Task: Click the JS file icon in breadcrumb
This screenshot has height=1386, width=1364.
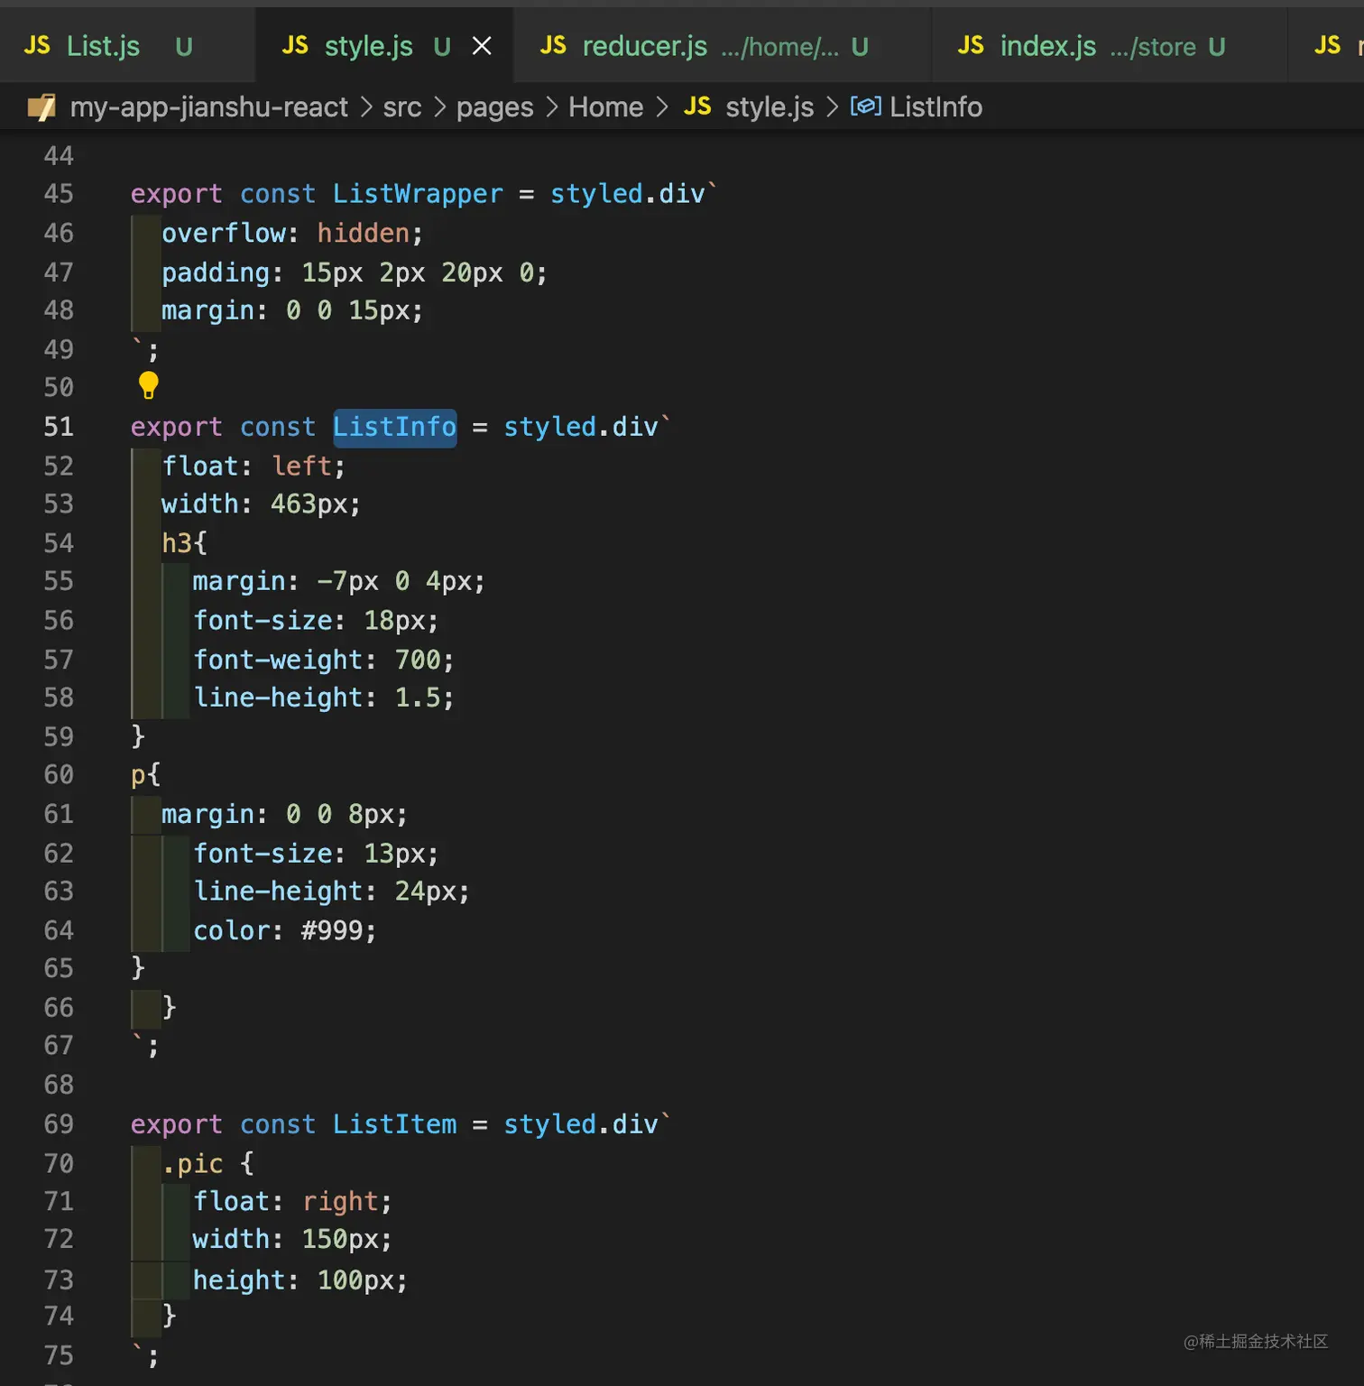Action: click(697, 106)
